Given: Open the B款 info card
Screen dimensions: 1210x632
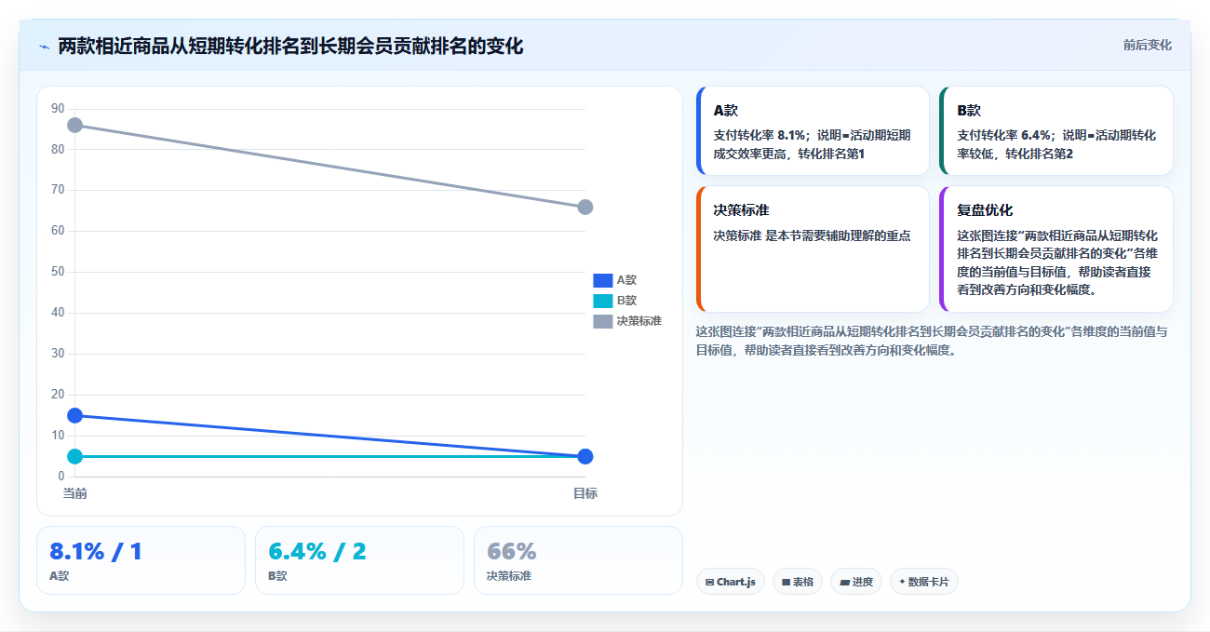Looking at the screenshot, I should click(1056, 131).
